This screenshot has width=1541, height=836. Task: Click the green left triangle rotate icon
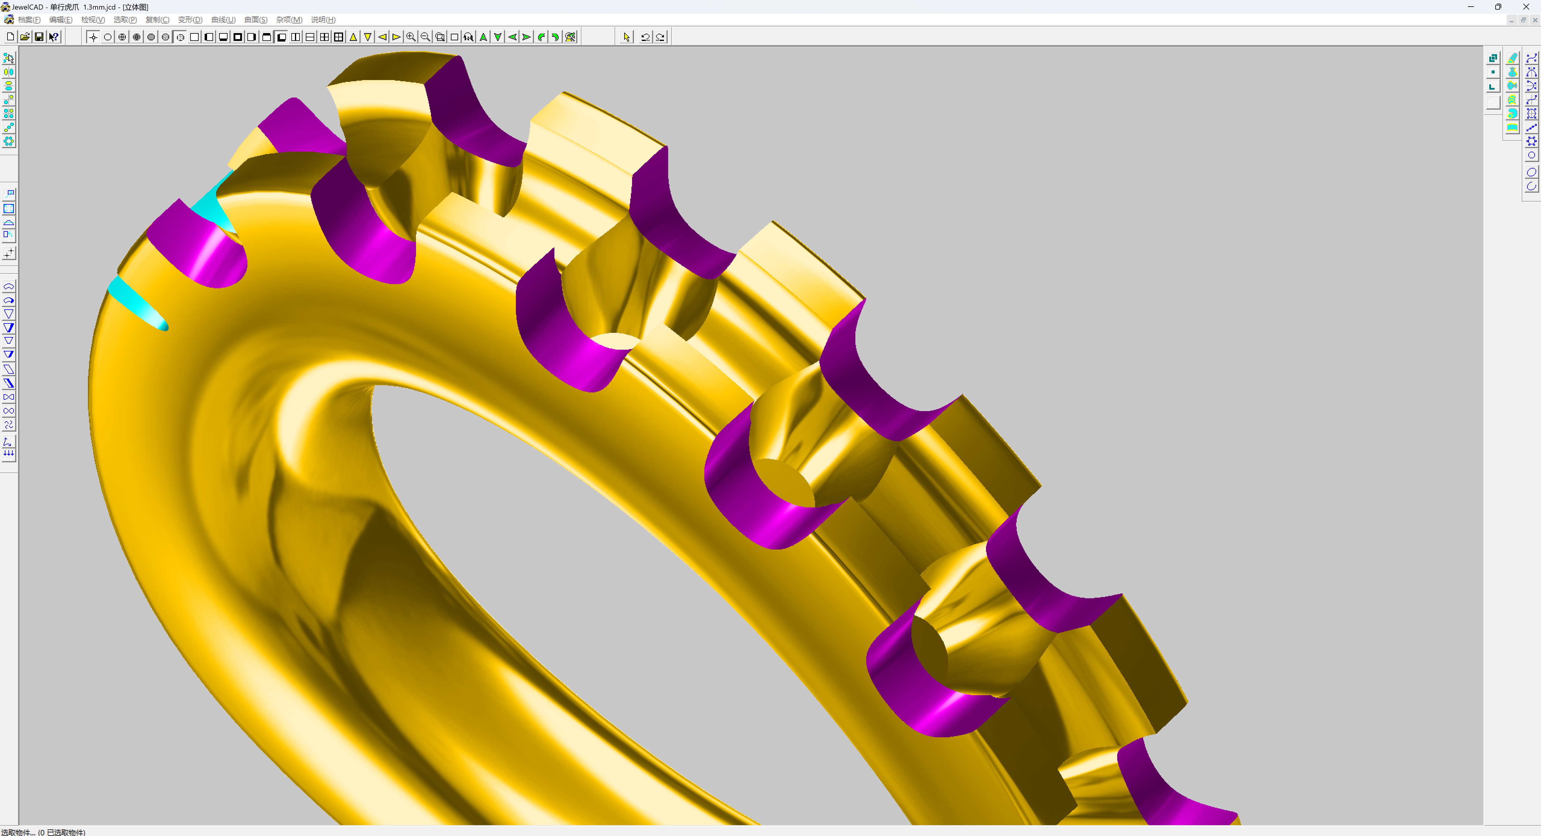(512, 37)
